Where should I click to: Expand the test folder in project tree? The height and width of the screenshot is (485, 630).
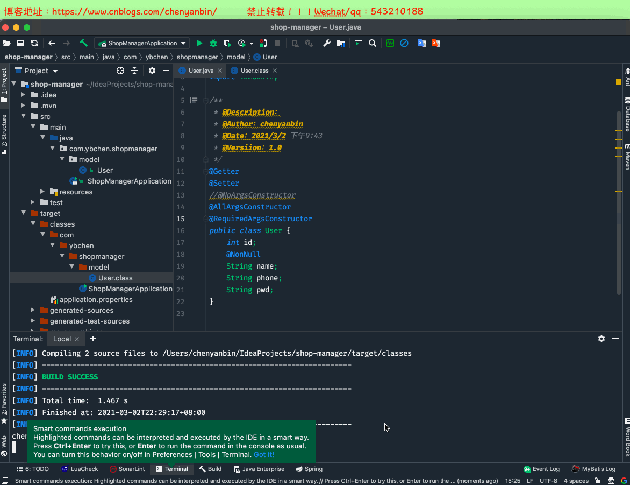click(x=32, y=202)
